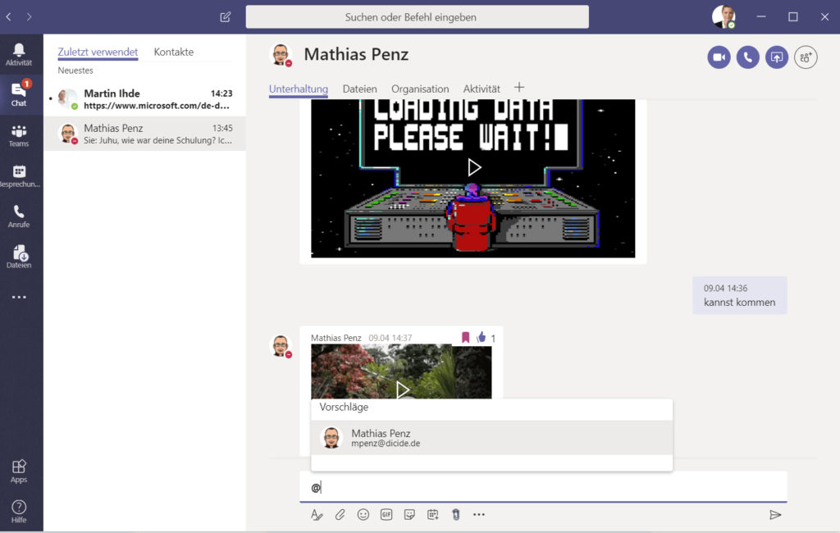This screenshot has height=533, width=840.
Task: Navigate back with the left arrow
Action: coord(8,17)
